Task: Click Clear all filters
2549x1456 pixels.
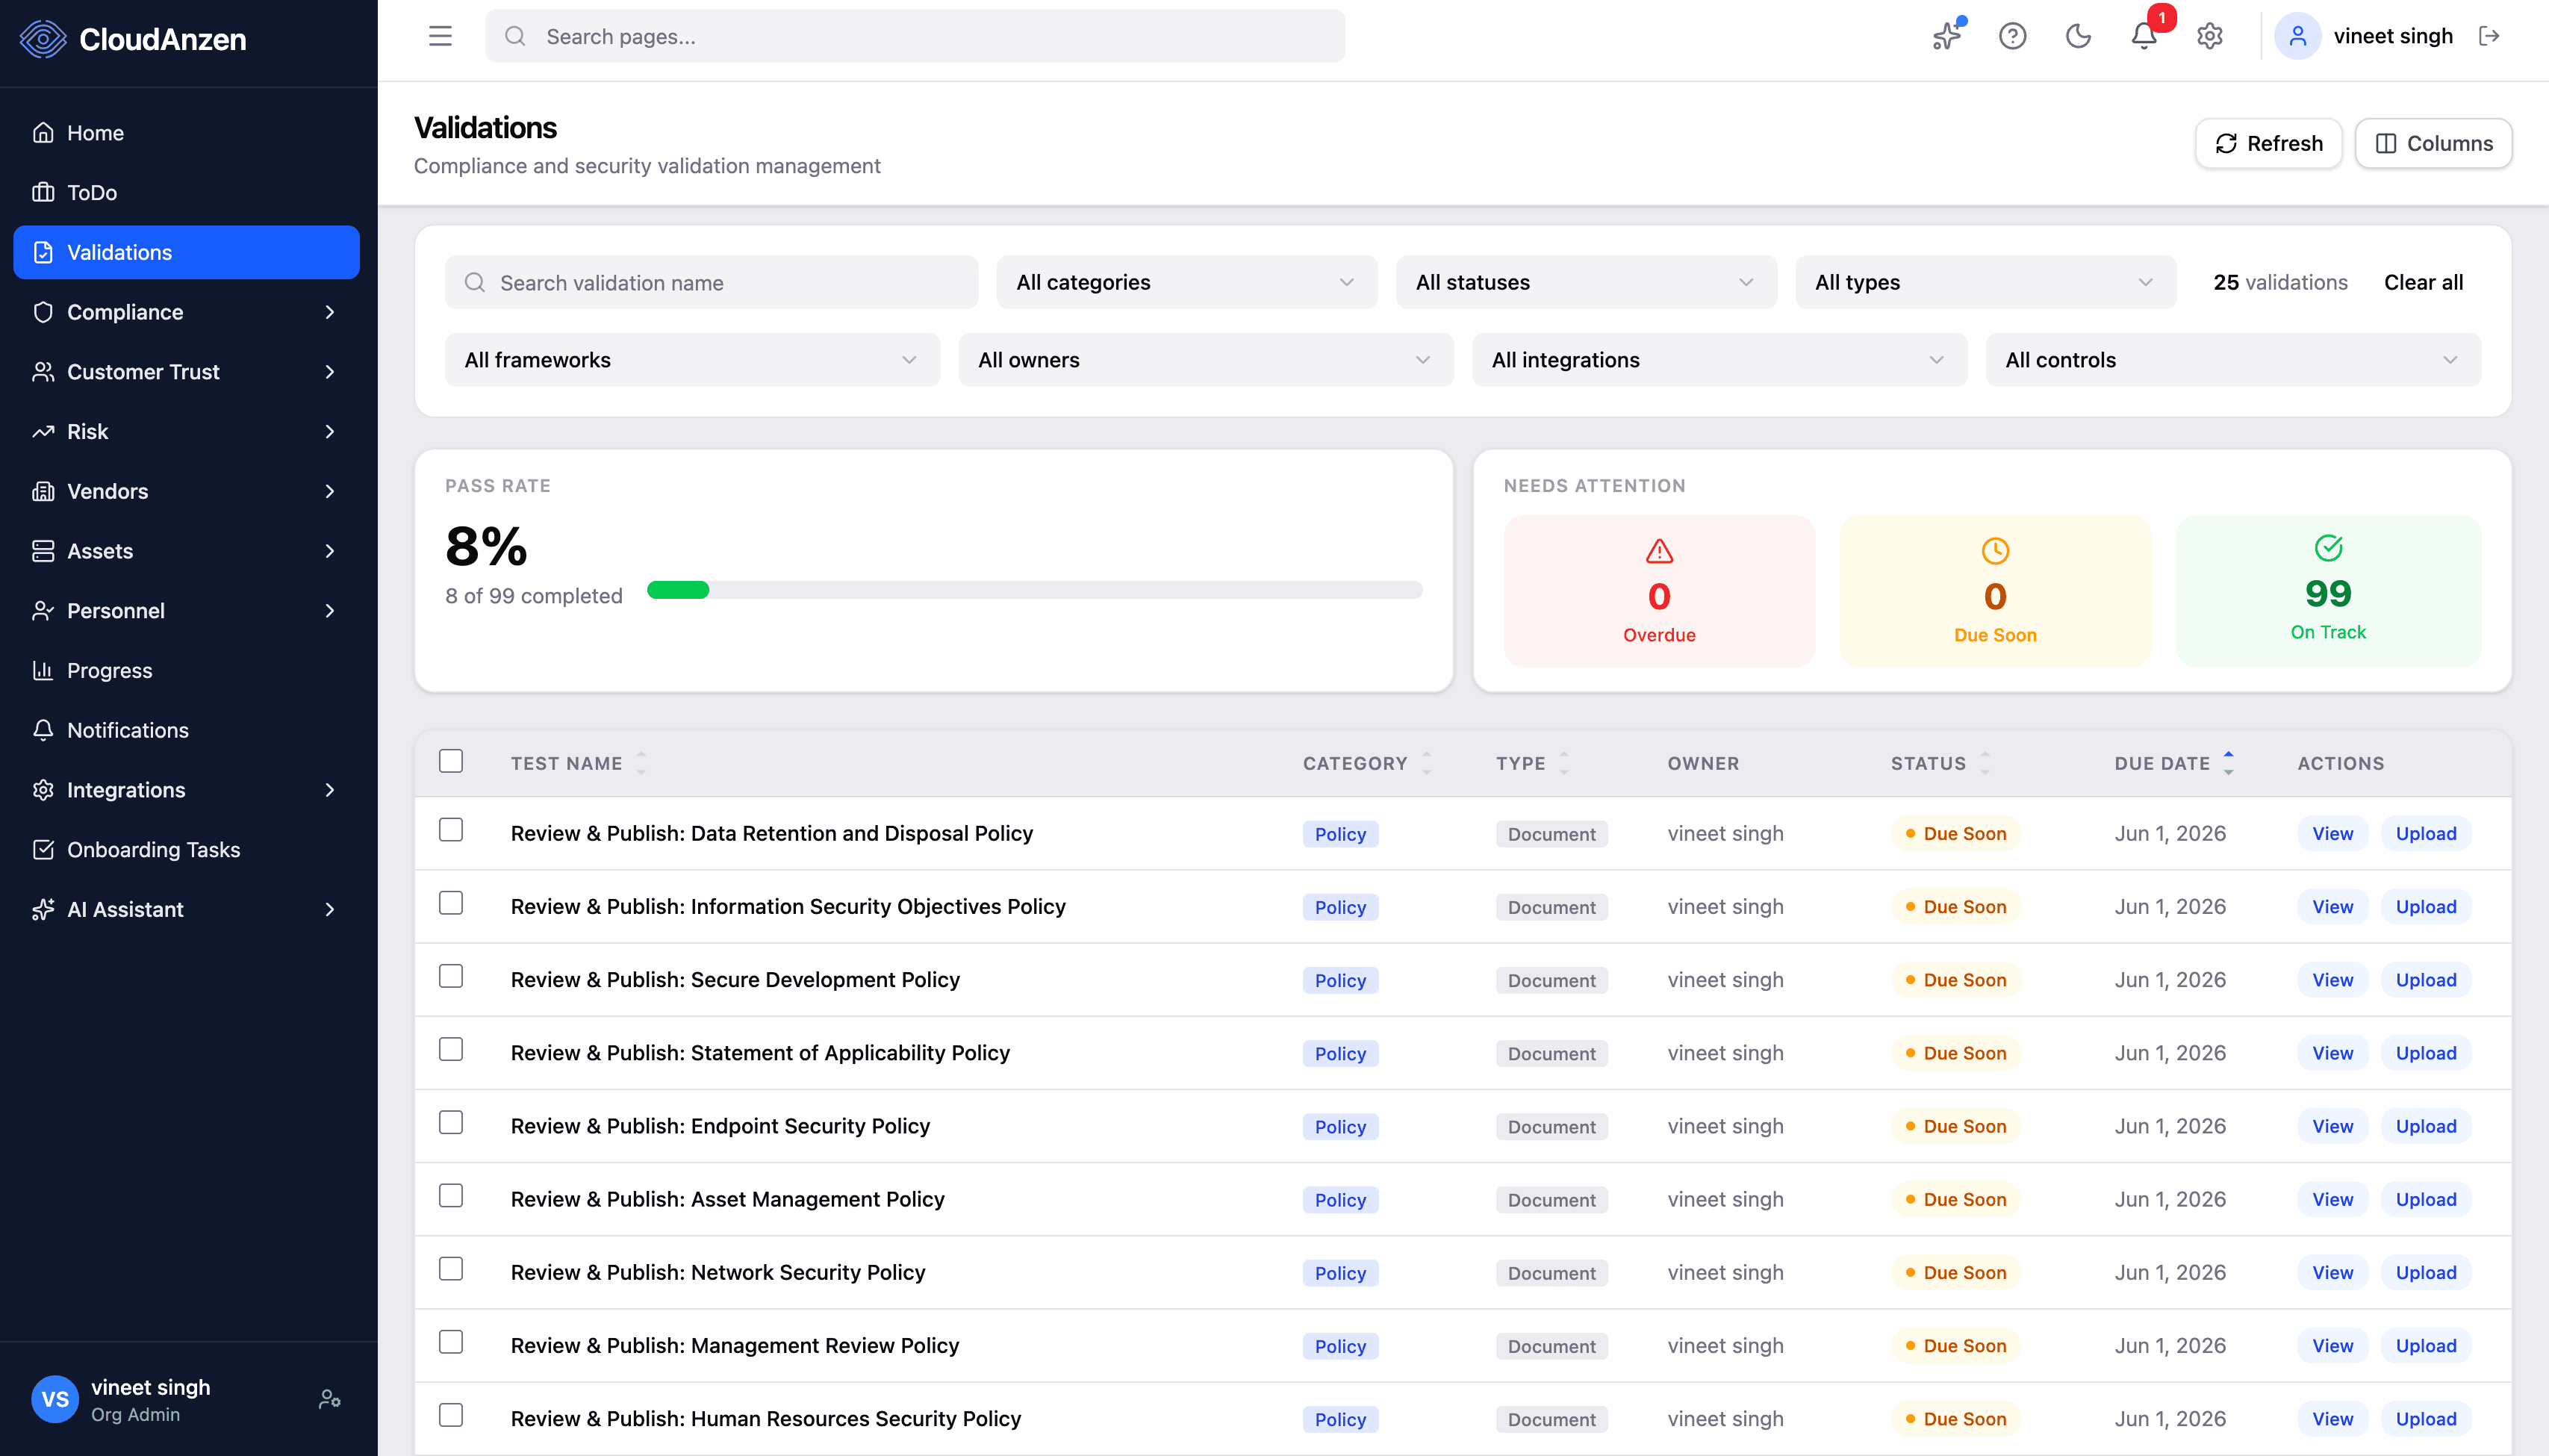Action: 2423,282
